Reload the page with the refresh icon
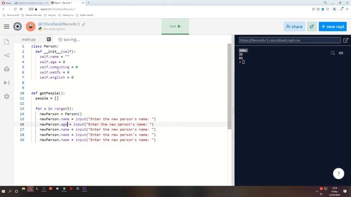The image size is (351, 197). [15, 9]
